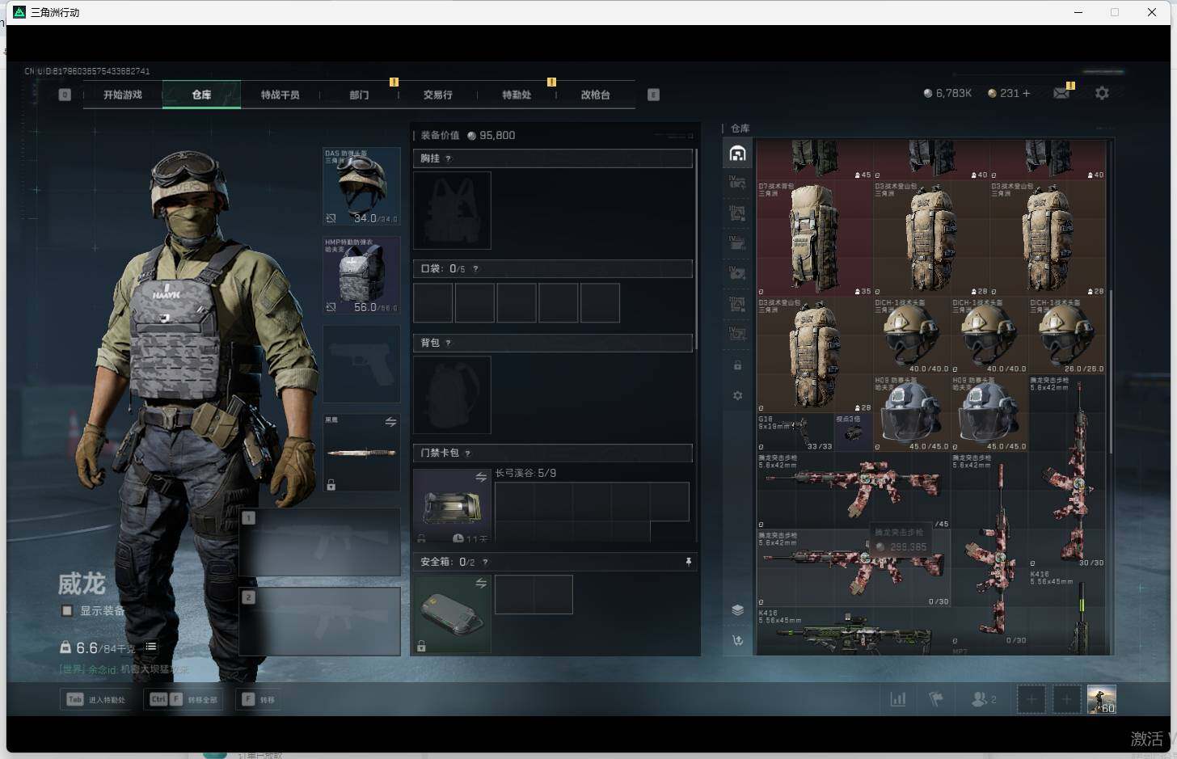Click the empty backpack slot
The image size is (1177, 759).
(452, 394)
